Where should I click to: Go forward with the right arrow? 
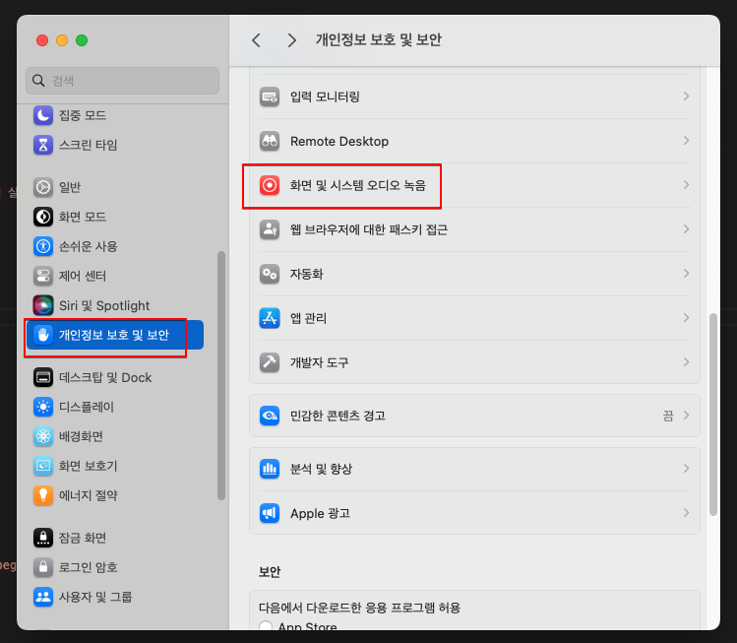point(292,40)
